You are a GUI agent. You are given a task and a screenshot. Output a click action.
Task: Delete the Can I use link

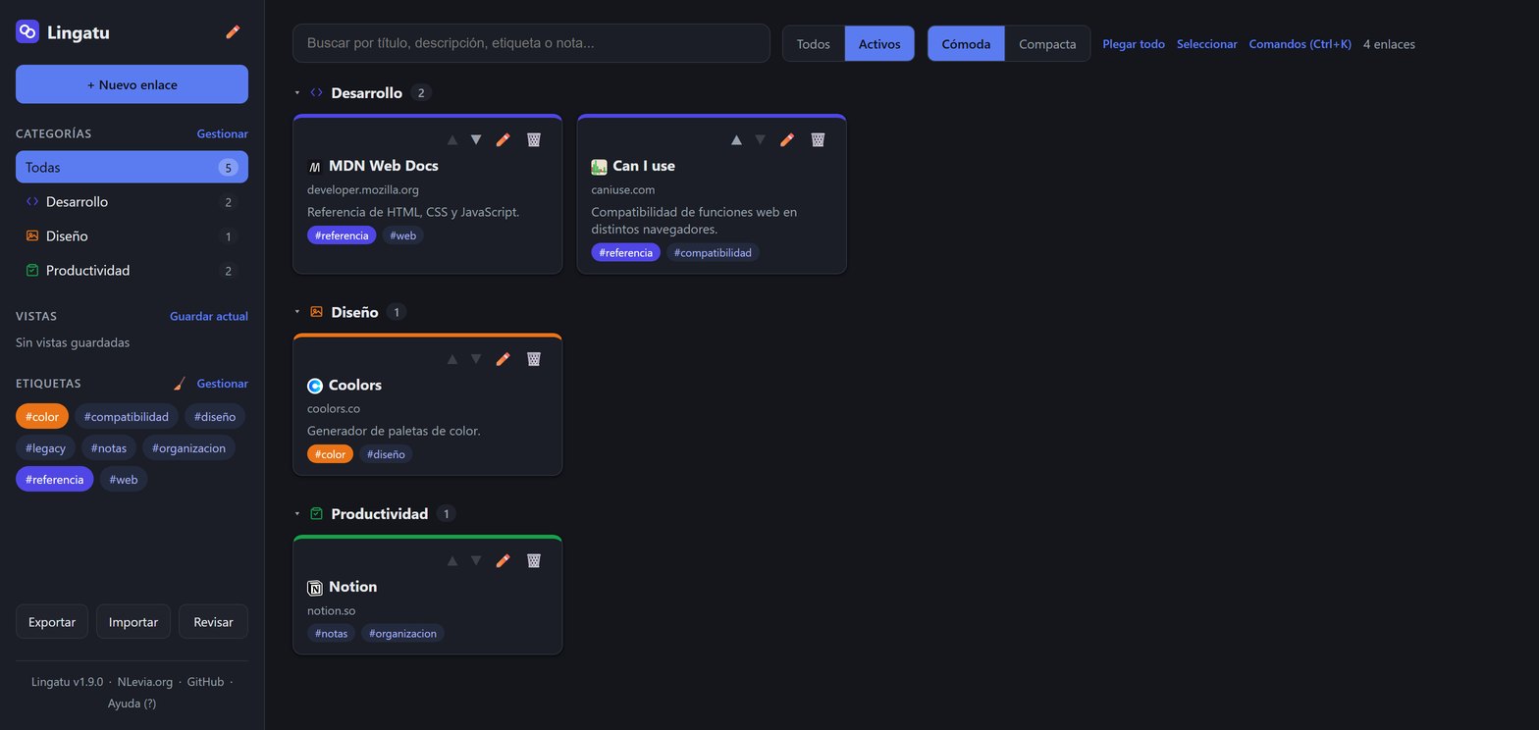pyautogui.click(x=818, y=139)
